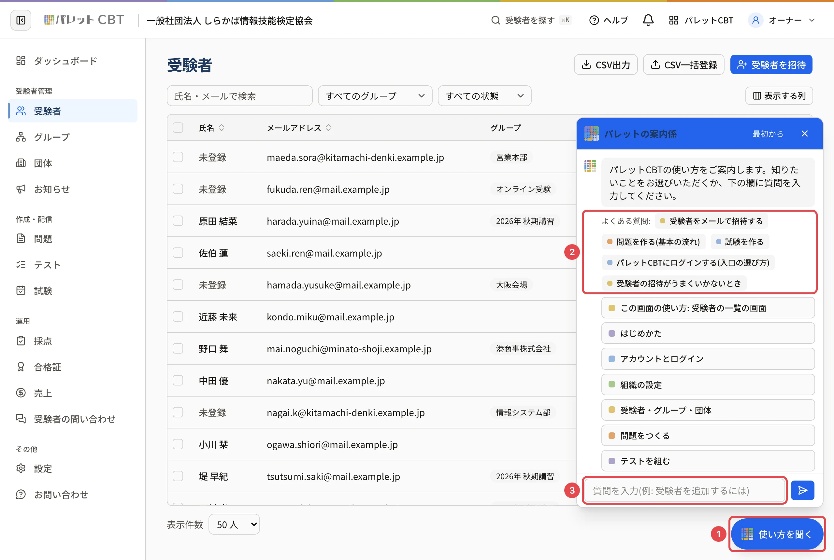834x560 pixels.
Task: Select the checkbox for 佐伯 蓮
Action: [178, 253]
